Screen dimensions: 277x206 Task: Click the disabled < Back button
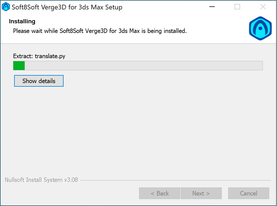[160, 193]
